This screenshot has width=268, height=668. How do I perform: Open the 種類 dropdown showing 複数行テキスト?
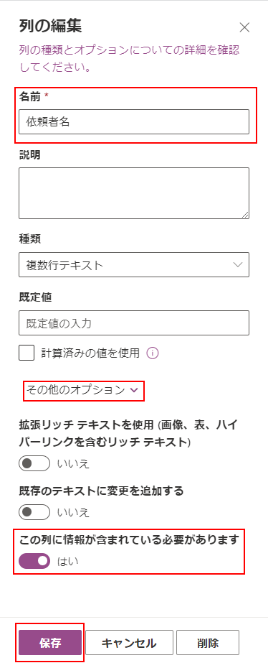134,264
